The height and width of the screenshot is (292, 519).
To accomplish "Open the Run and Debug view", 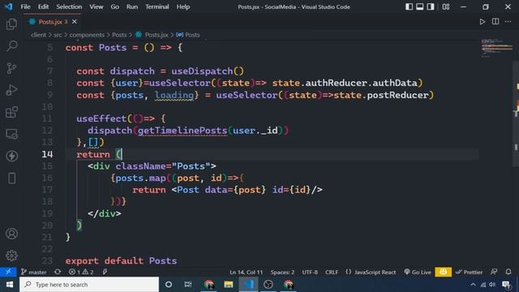I will (11, 90).
